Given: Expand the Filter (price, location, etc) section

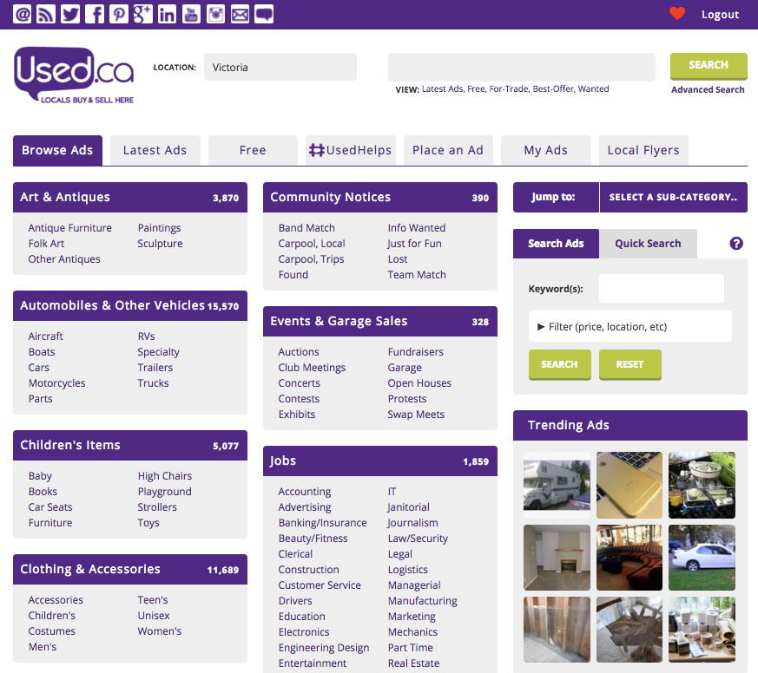Looking at the screenshot, I should coord(629,327).
